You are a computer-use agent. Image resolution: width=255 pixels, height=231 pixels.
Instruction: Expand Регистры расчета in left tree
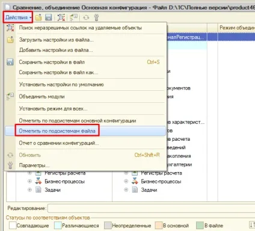coord(29,173)
